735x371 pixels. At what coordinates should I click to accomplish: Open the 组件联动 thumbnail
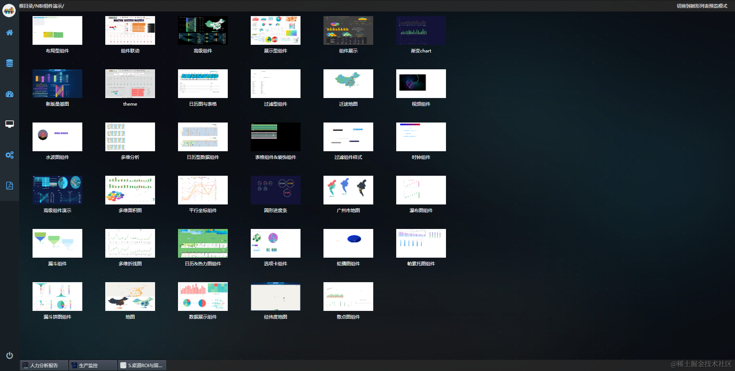130,30
